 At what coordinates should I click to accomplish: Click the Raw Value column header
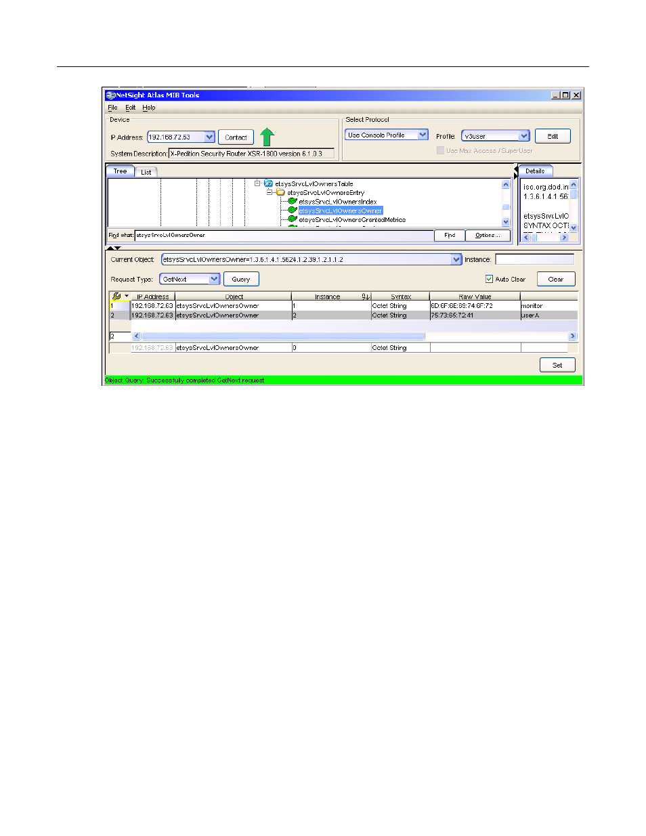[475, 296]
